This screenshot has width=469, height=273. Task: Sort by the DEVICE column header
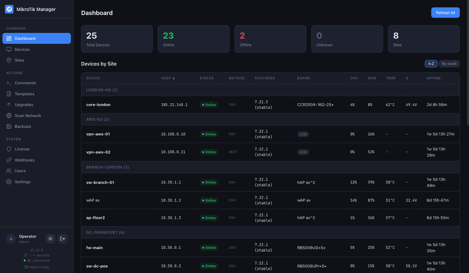[93, 78]
